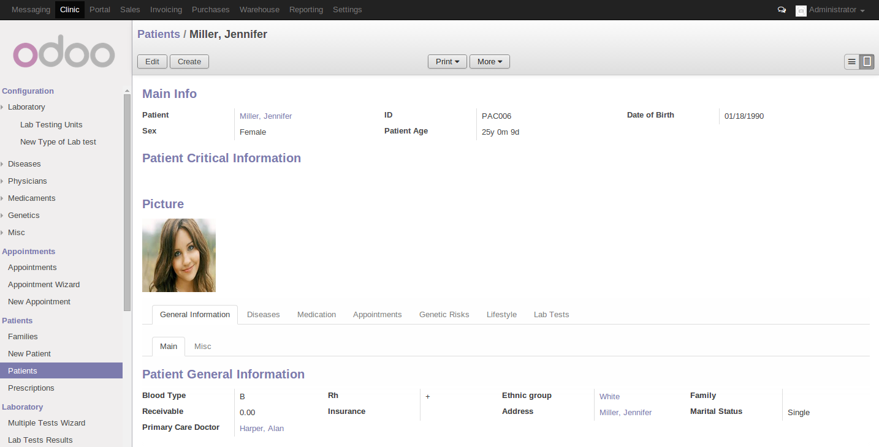Open the Harper, Alan doctor link
This screenshot has height=447, width=879.
pos(262,429)
